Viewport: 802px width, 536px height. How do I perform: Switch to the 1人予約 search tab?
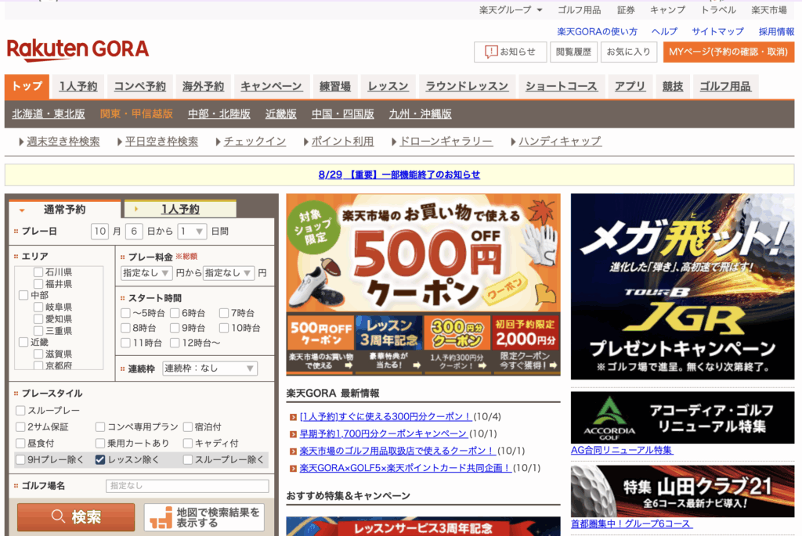click(179, 209)
